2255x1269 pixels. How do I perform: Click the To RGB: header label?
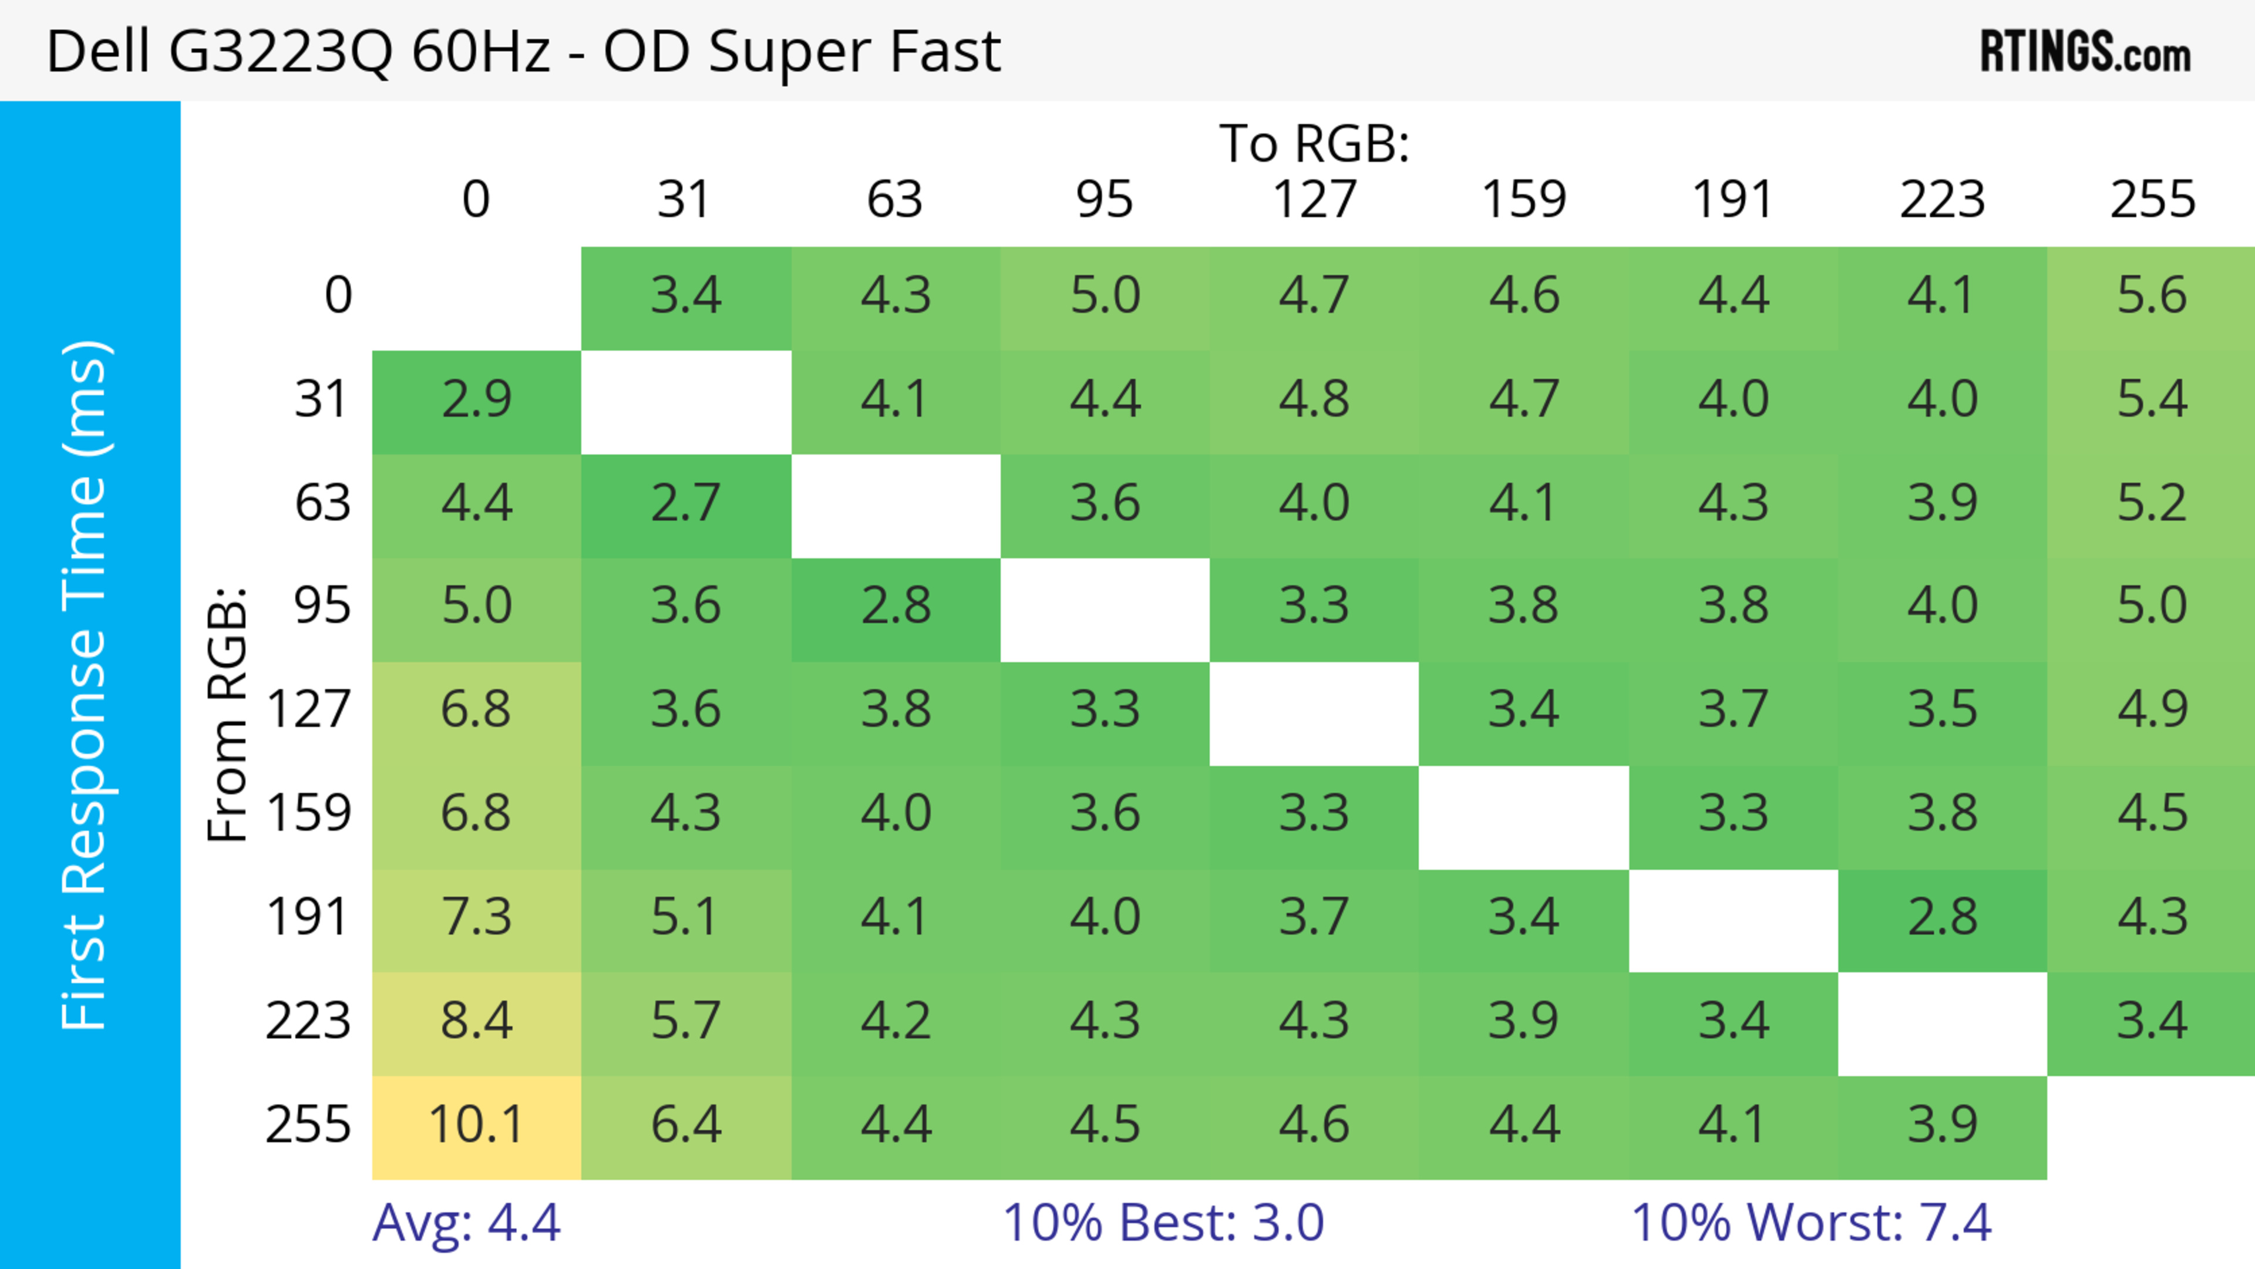click(x=1314, y=143)
